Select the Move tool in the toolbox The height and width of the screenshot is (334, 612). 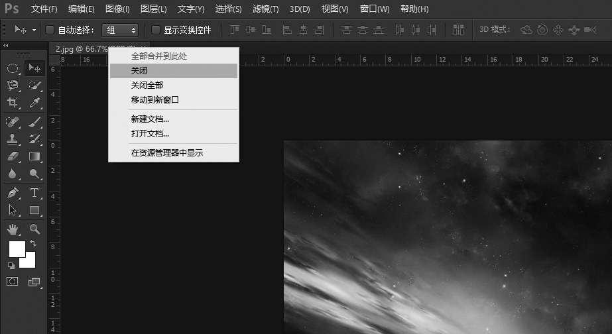34,68
